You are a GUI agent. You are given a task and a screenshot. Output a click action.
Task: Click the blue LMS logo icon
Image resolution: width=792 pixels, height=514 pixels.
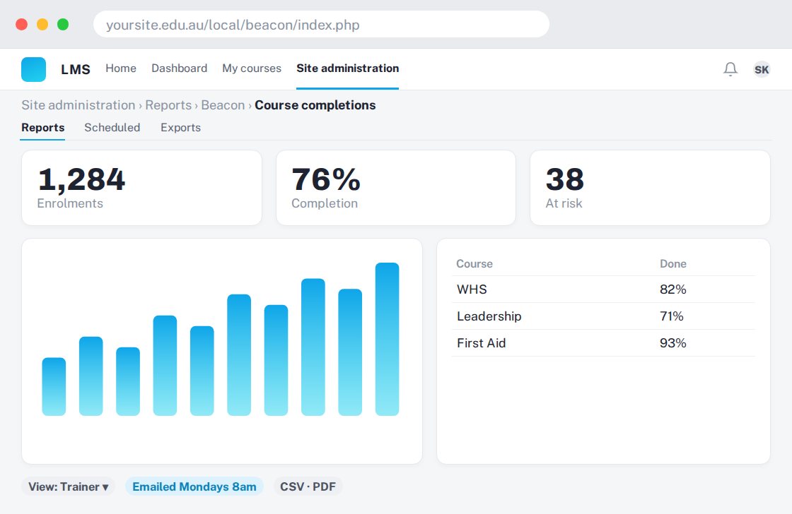33,69
